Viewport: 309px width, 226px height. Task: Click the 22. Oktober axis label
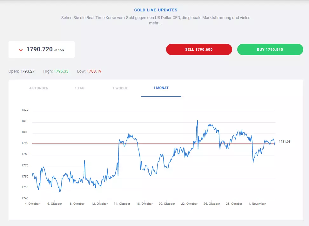tap(189, 204)
